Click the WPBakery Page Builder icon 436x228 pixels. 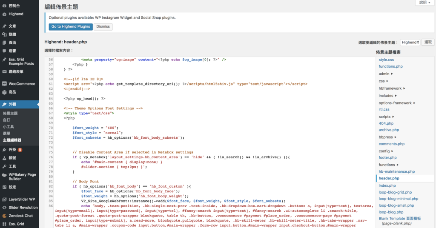tap(4, 175)
